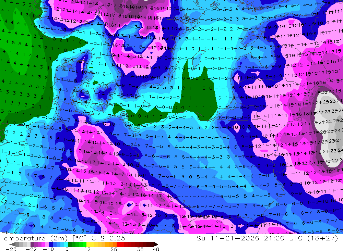Viewport: 343px width, 251px height.
Task: Pick the dark purple swatch beside legend value -22
Action: 32,244
